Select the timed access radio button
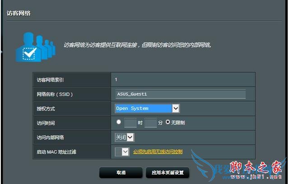The image size is (289, 184). click(119, 122)
